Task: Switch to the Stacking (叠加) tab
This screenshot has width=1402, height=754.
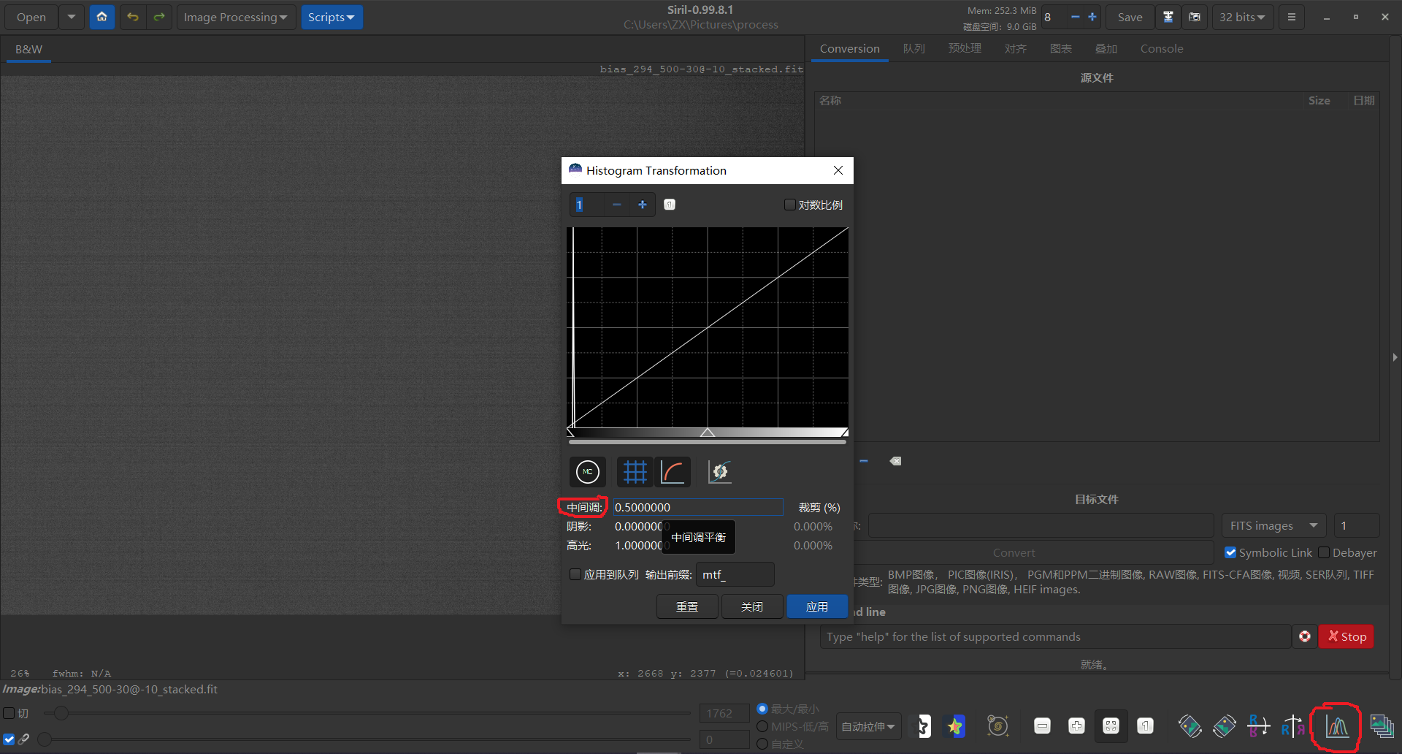Action: tap(1106, 48)
